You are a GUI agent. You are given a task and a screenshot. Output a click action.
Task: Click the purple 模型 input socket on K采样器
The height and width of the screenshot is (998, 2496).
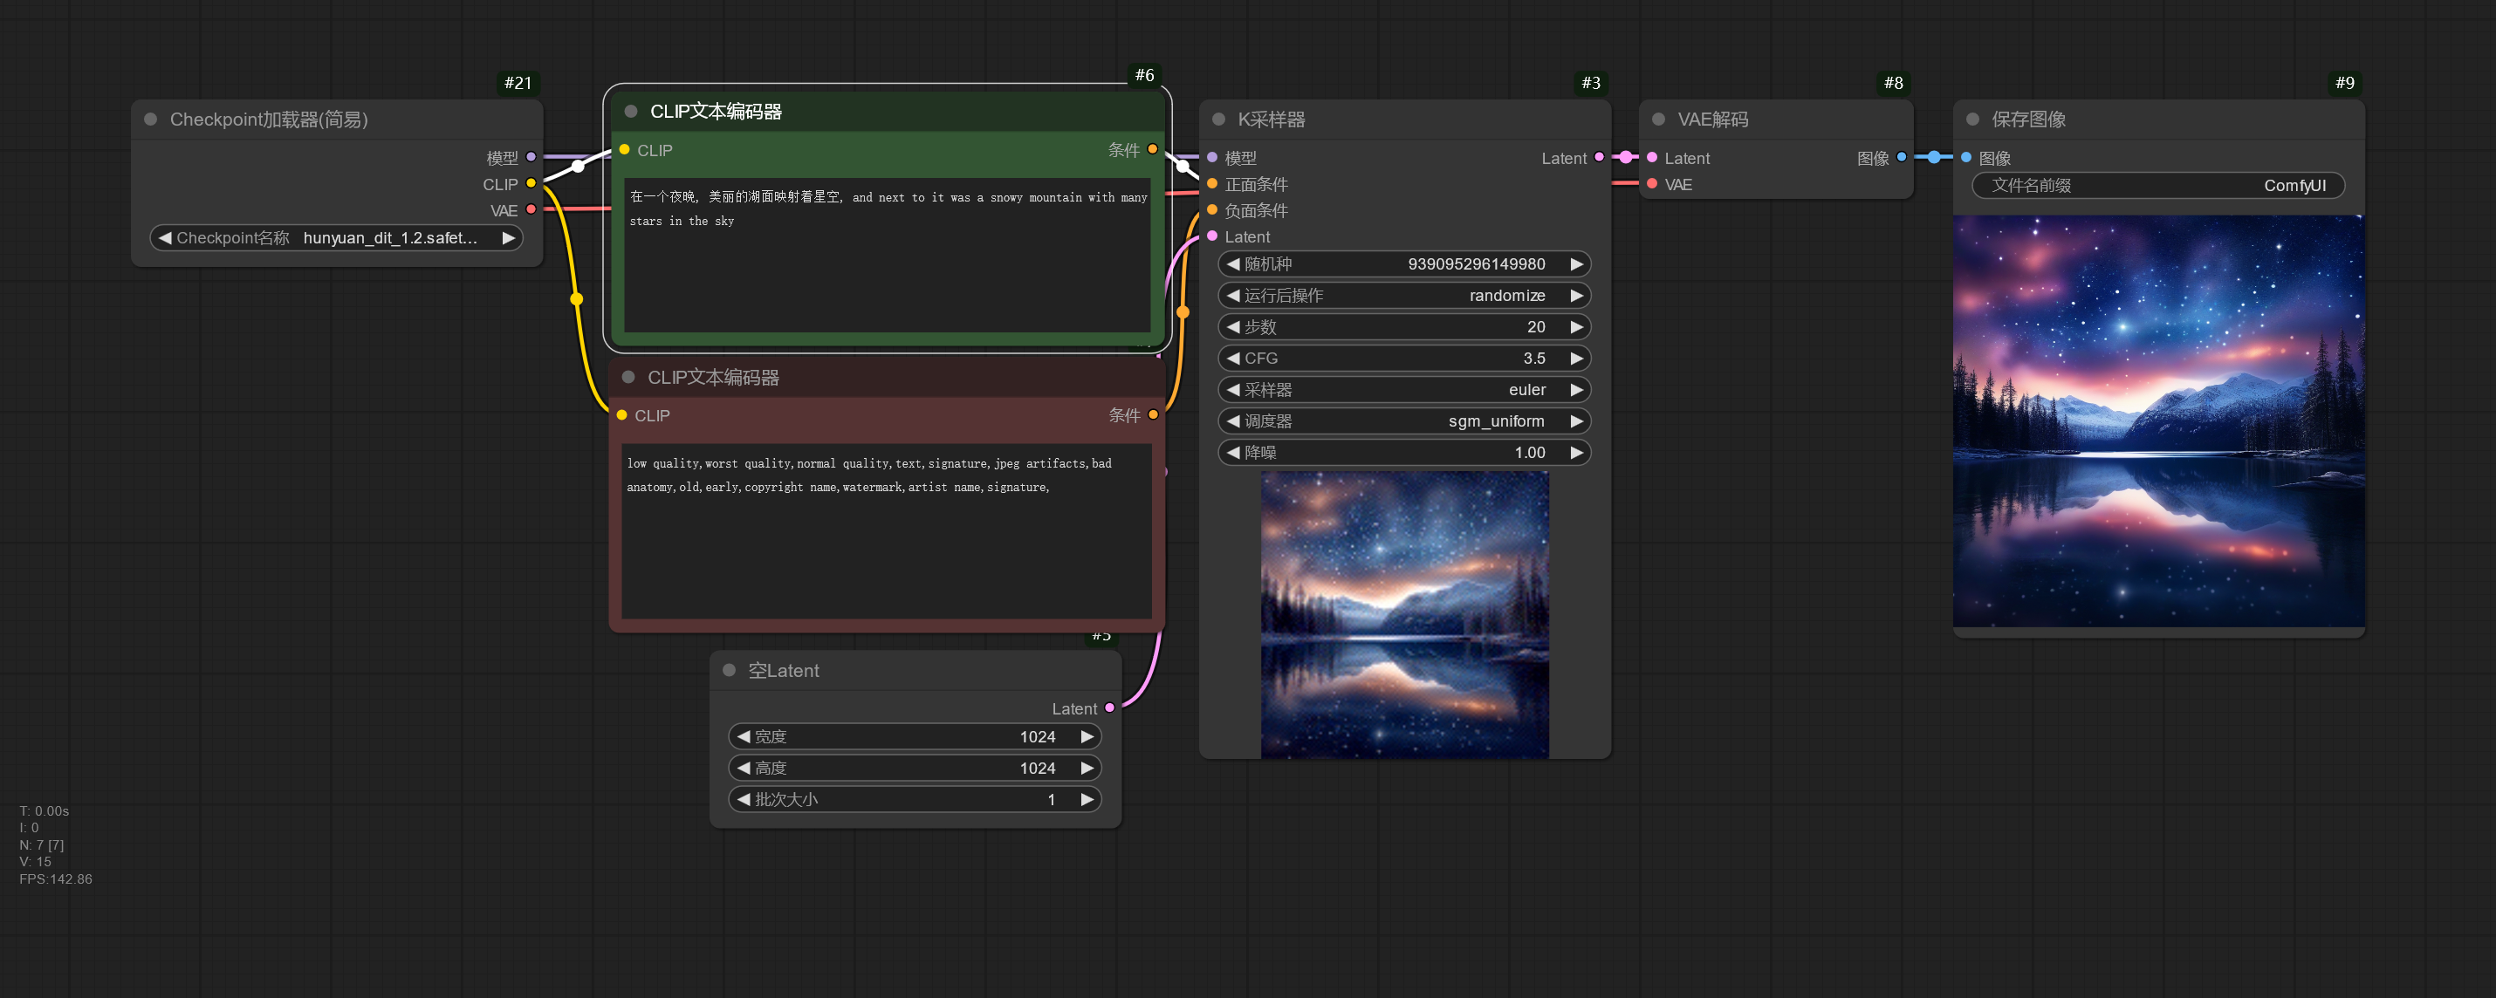(x=1211, y=157)
